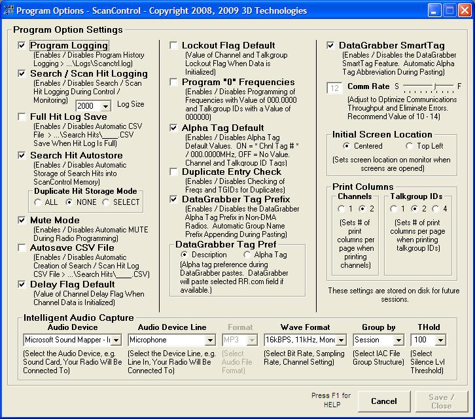This screenshot has height=419, width=475.
Task: Click the Save / Close button
Action: (x=442, y=401)
